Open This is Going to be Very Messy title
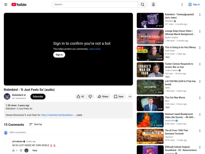This screenshot has height=154, width=205. pos(180,48)
